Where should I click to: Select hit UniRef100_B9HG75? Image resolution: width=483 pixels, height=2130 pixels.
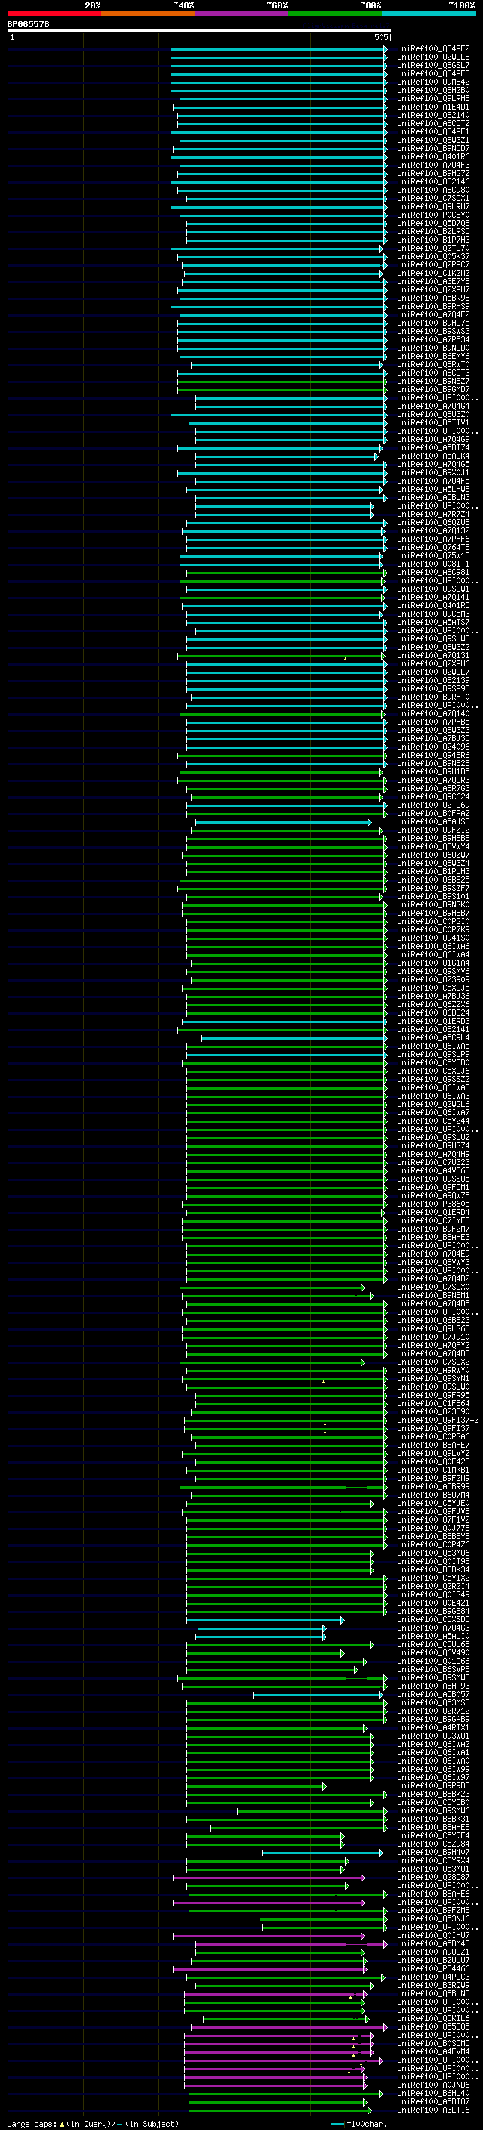click(x=432, y=323)
